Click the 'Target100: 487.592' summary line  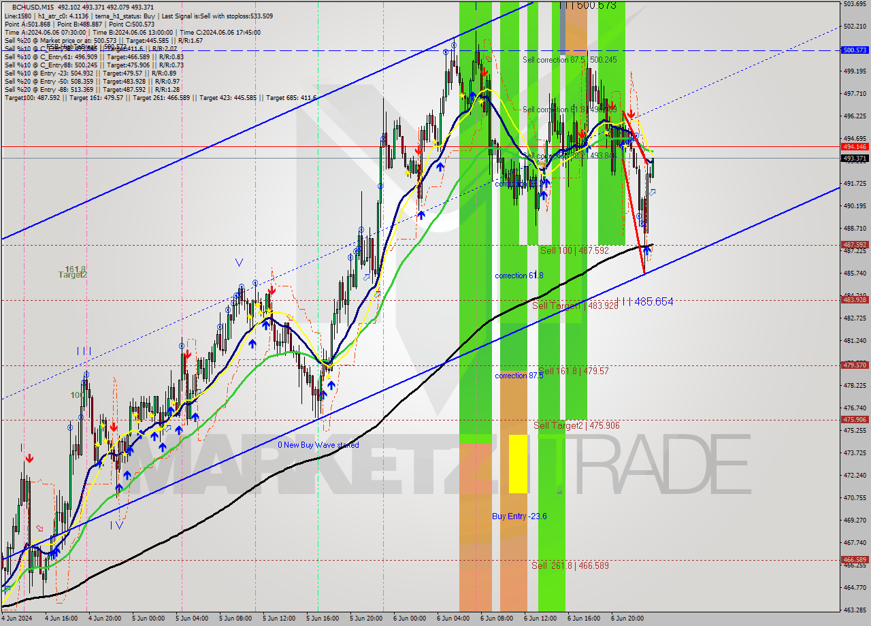[x=161, y=97]
